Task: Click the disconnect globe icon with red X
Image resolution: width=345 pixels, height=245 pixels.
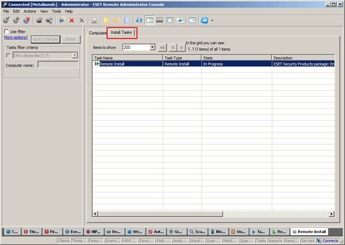Action: click(26, 20)
